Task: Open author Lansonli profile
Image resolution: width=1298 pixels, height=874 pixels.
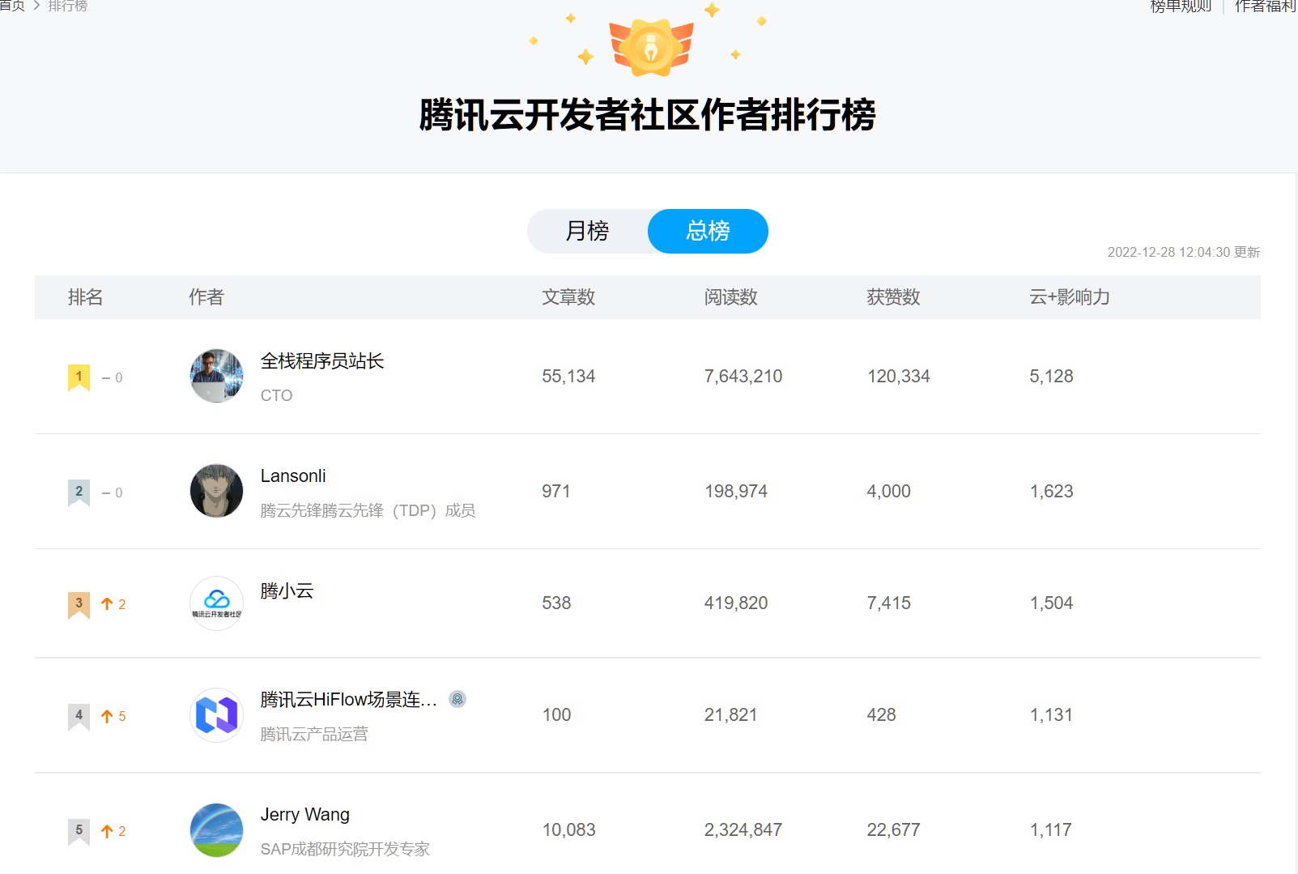Action: tap(293, 476)
